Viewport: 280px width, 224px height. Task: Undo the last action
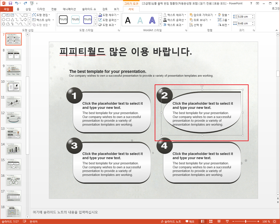click(x=17, y=3)
